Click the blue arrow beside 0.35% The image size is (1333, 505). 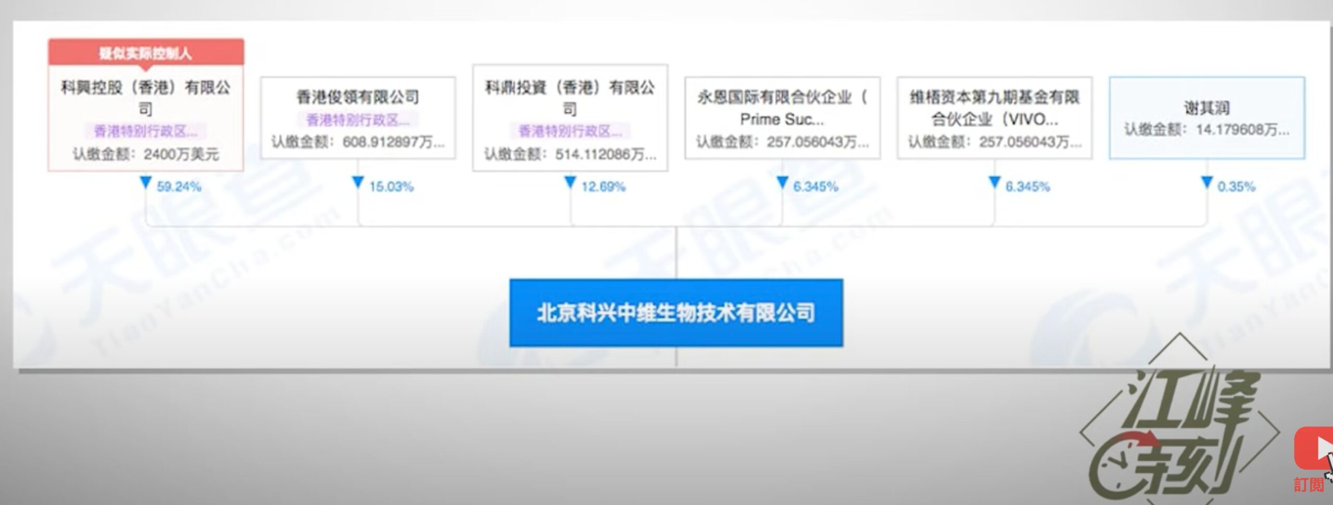(1206, 183)
